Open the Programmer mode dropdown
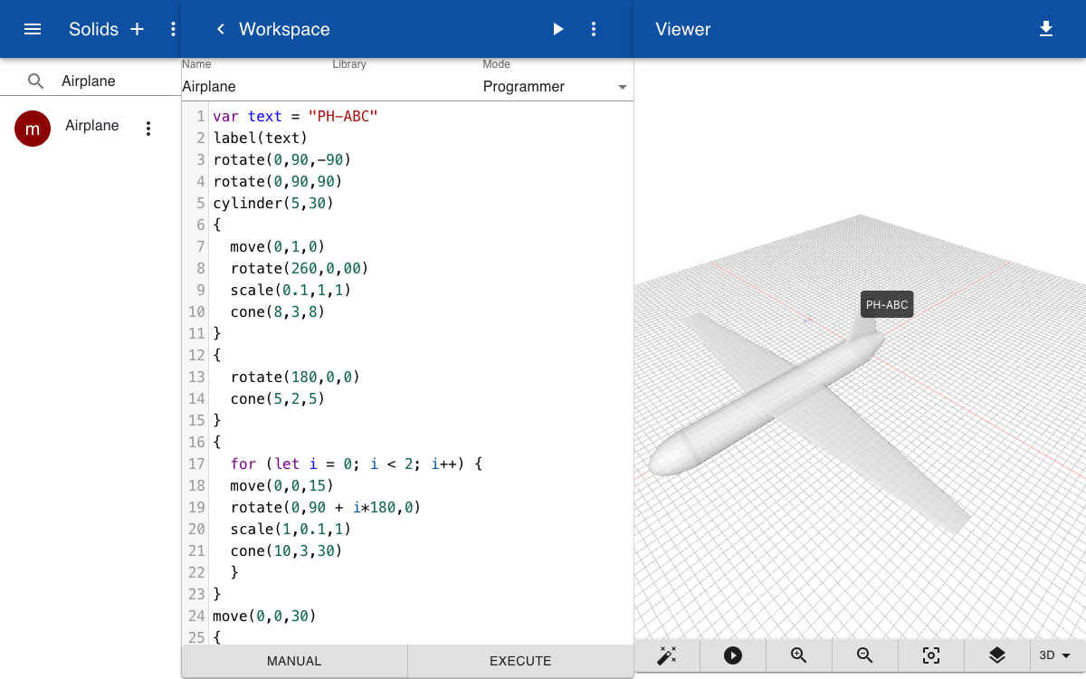 (x=556, y=87)
